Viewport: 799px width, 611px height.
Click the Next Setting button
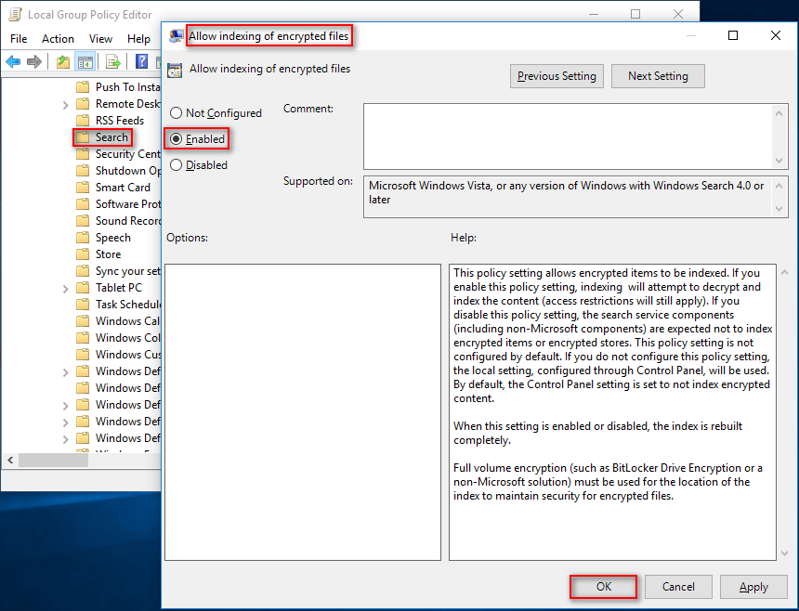point(658,75)
